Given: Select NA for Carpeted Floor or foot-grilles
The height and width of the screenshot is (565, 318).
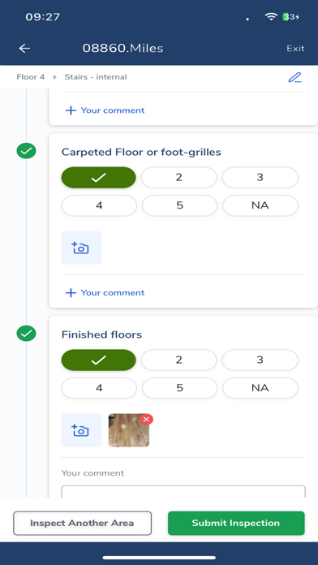Looking at the screenshot, I should click(x=260, y=205).
